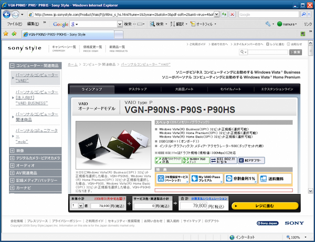
Task: Click the VGN-P90NS browser tab
Action: [x=68, y=34]
